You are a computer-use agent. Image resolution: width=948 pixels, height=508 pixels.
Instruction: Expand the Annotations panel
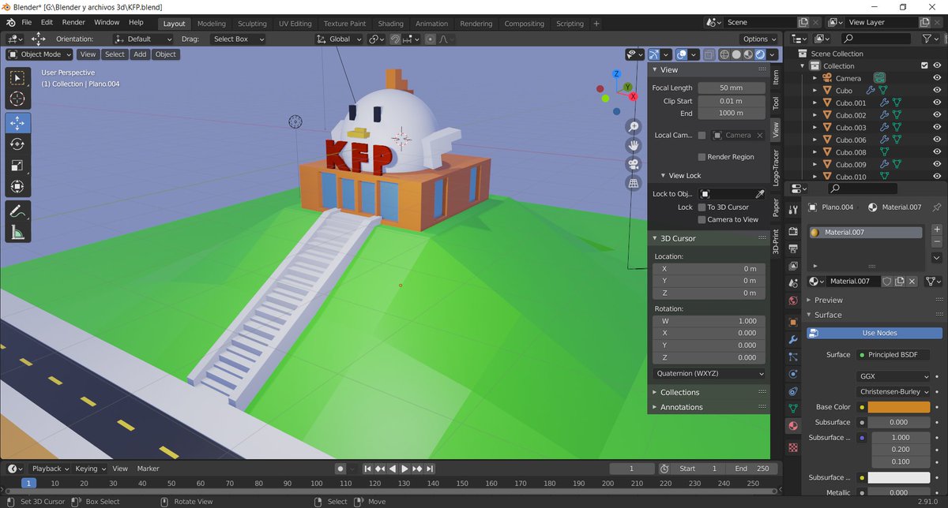pos(681,407)
